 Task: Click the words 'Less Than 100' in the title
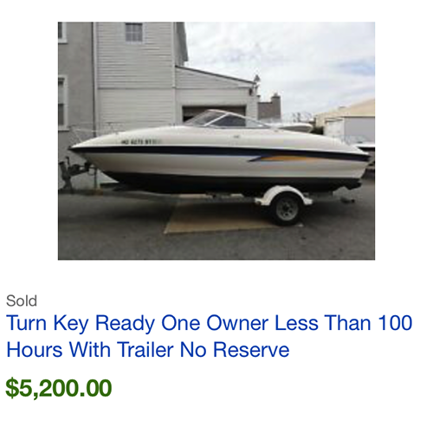[343, 323]
